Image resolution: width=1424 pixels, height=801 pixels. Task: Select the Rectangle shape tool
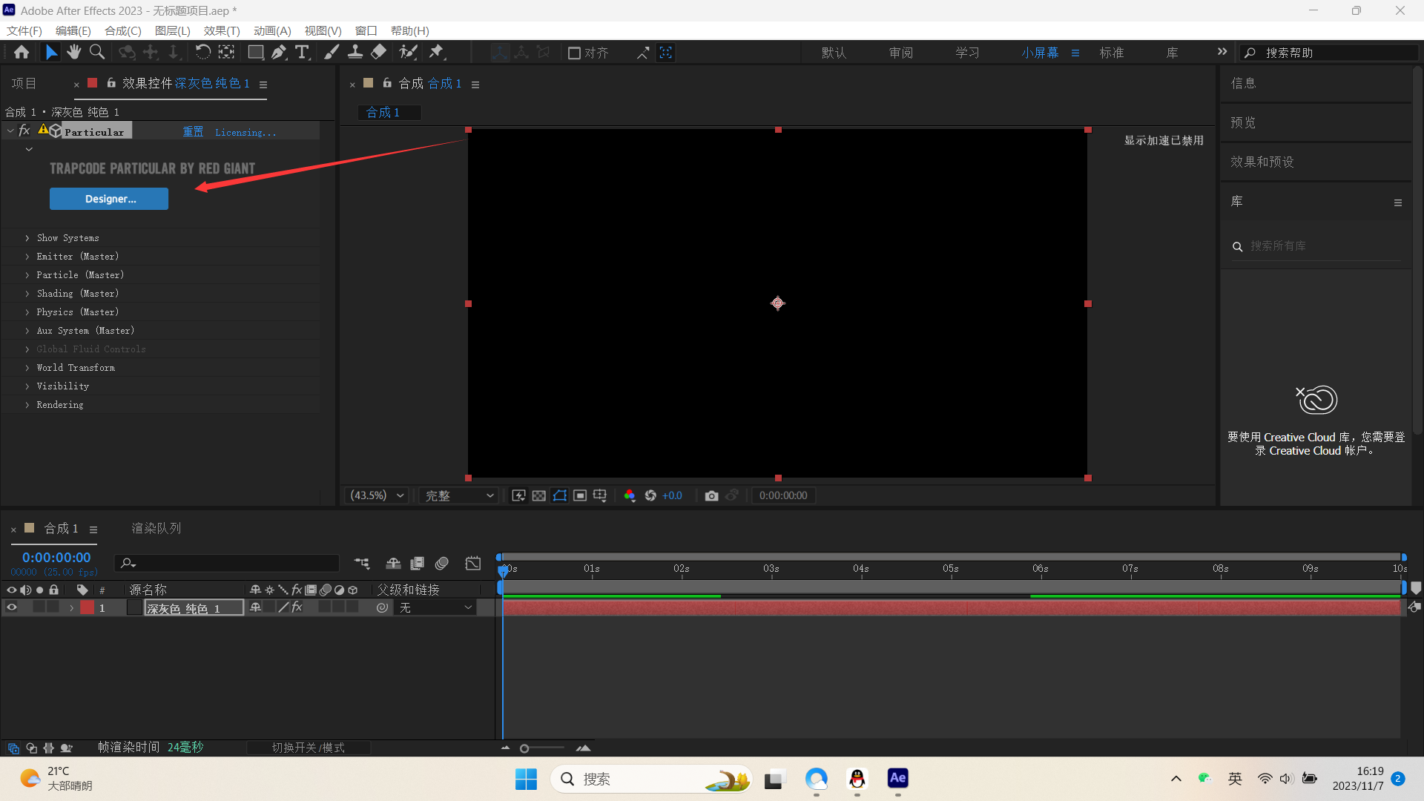click(256, 53)
